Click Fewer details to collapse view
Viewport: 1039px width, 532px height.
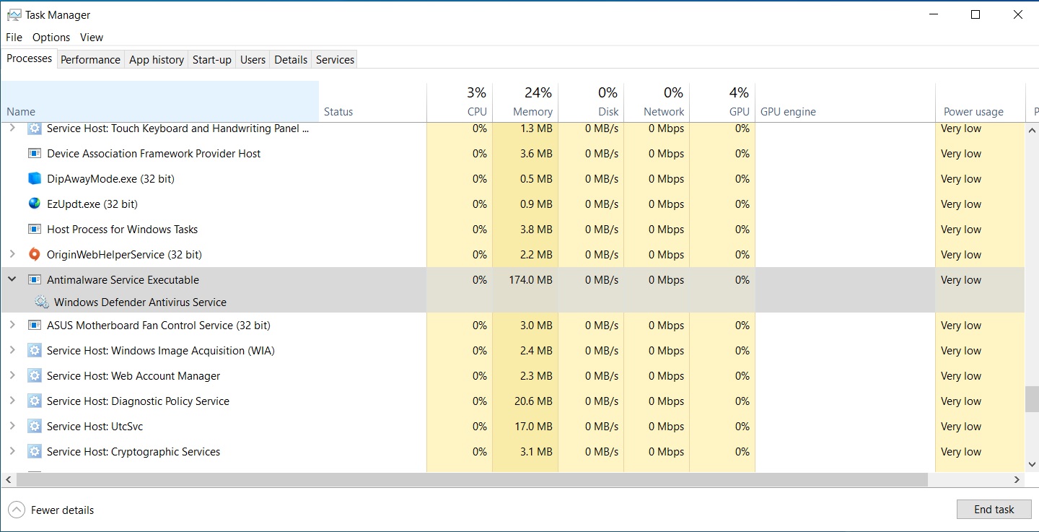coord(51,510)
